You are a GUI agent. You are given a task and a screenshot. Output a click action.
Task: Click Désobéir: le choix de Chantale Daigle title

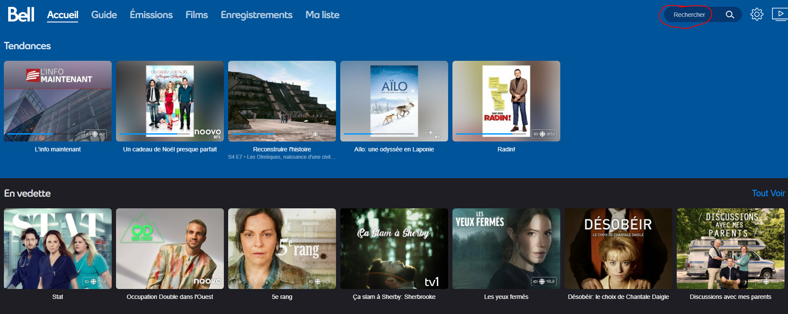point(618,297)
